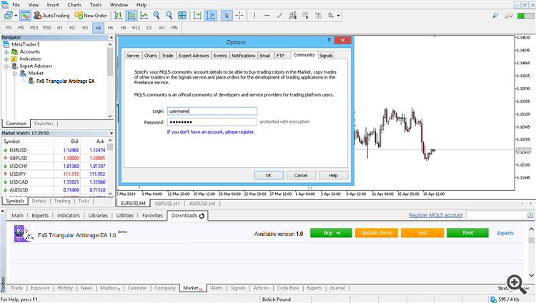536x303 pixels.
Task: Open the Charts menu
Action: (74, 5)
